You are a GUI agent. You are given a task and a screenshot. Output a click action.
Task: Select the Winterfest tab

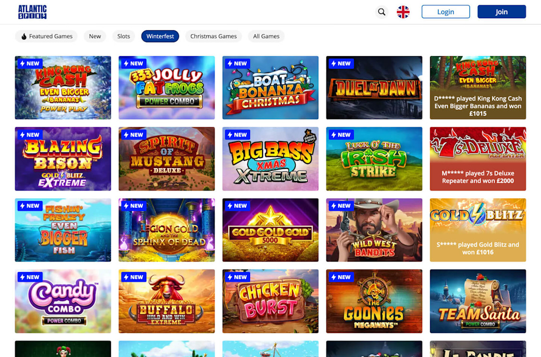pyautogui.click(x=160, y=36)
